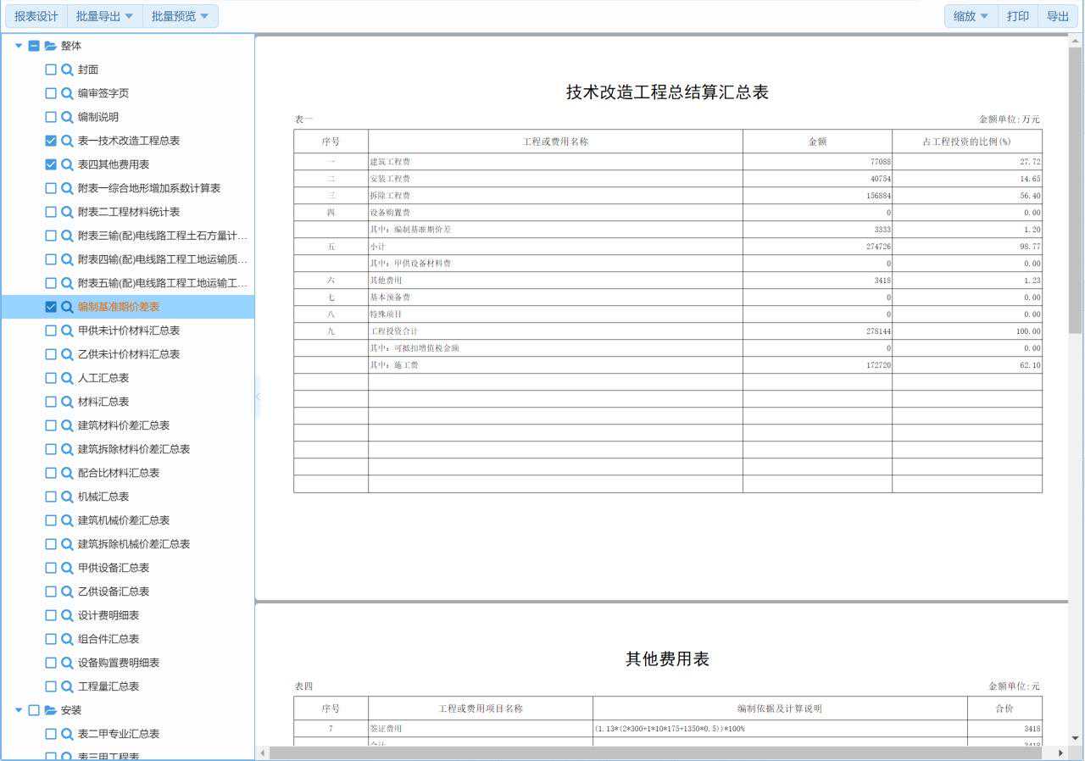Uncheck the 表四其他费用表 checkbox
Image resolution: width=1085 pixels, height=761 pixels.
pos(51,164)
